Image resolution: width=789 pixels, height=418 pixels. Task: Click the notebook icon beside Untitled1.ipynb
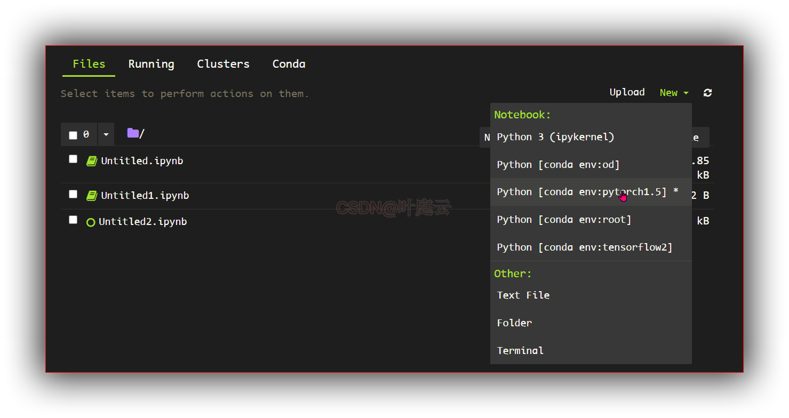click(x=92, y=195)
